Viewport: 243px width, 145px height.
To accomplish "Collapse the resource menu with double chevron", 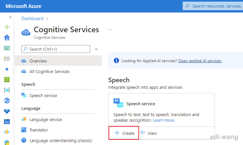I will (x=96, y=49).
